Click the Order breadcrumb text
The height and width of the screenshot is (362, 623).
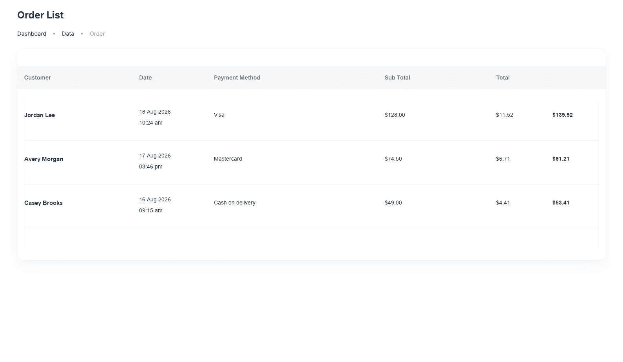coord(97,34)
